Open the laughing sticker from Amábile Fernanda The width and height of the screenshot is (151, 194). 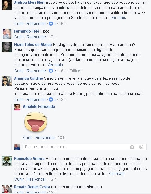[x=36, y=122]
